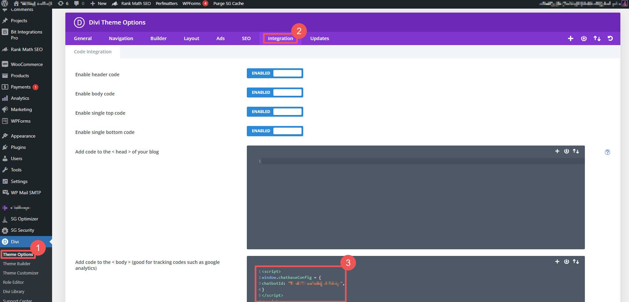Open the Updates tab in Theme Options
Screen dimensions: 629x302
[319, 38]
